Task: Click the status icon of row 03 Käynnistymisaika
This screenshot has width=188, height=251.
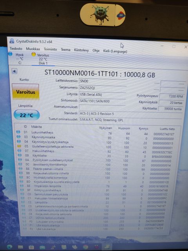Action: click(19, 136)
